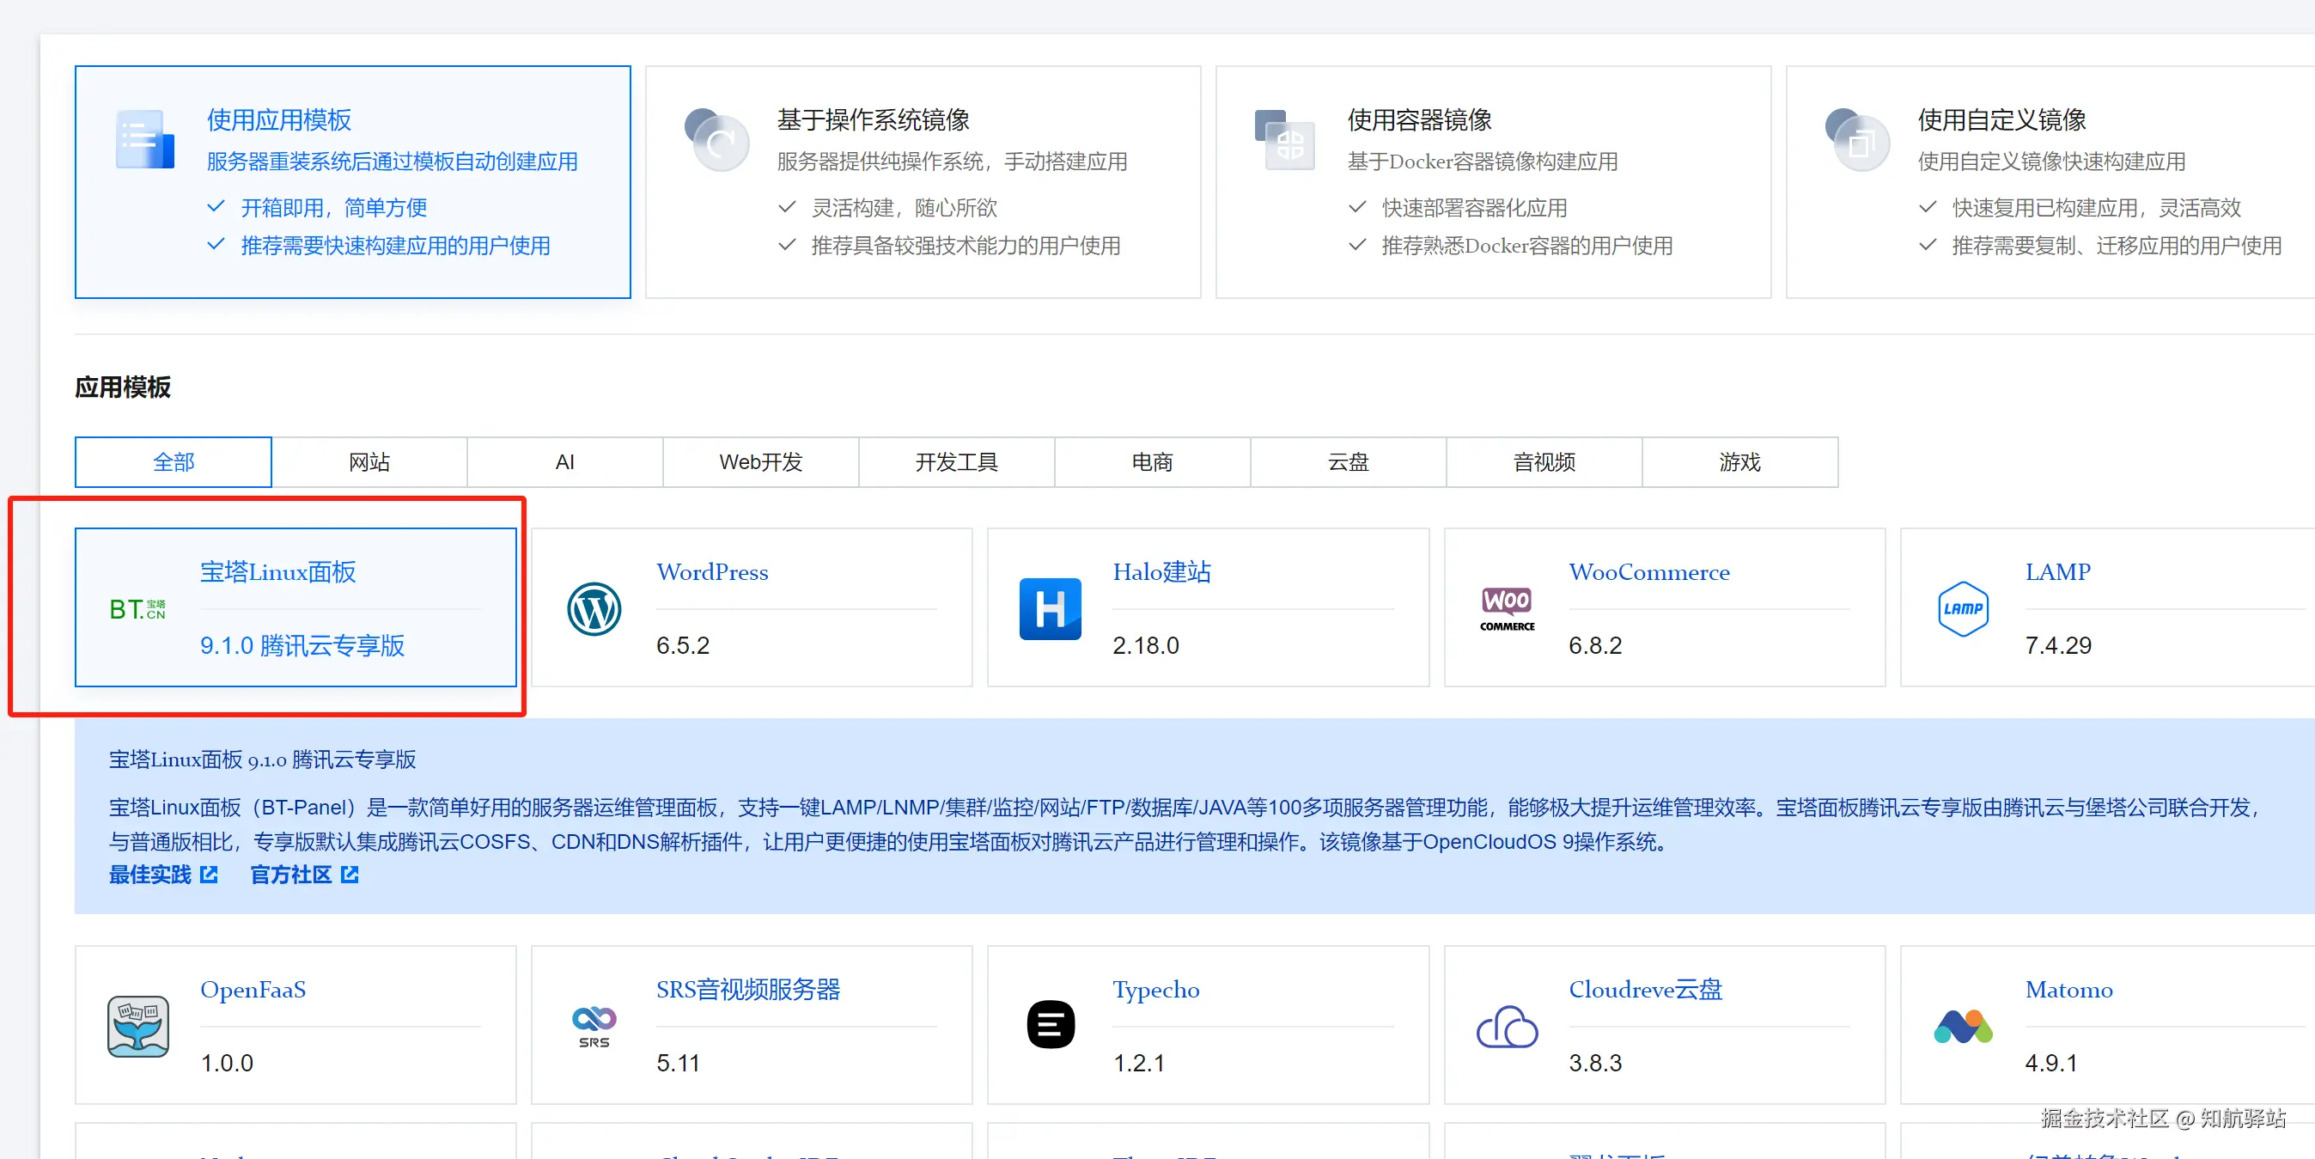This screenshot has height=1159, width=2315.
Task: Click the 灵活构建，随心所欲 line
Action: (904, 208)
